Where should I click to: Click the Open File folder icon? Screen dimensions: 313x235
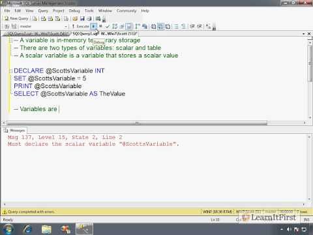(75, 19)
